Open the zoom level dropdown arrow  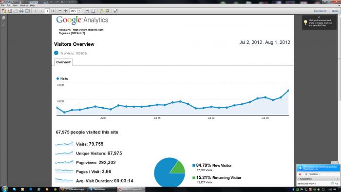(x=79, y=11)
